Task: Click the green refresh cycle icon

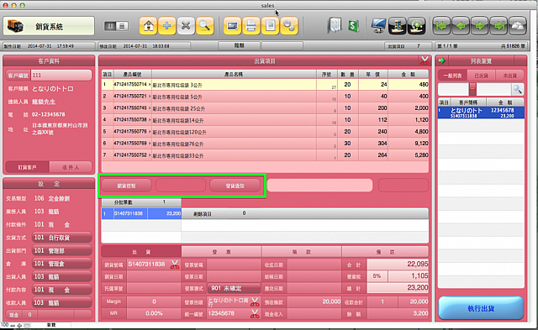Action: coord(417,26)
